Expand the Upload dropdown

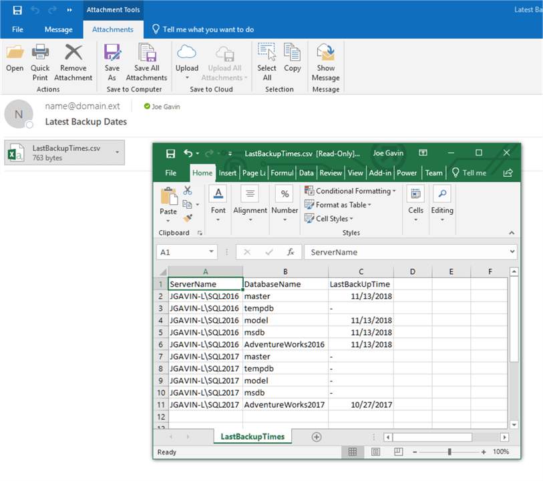pos(186,78)
